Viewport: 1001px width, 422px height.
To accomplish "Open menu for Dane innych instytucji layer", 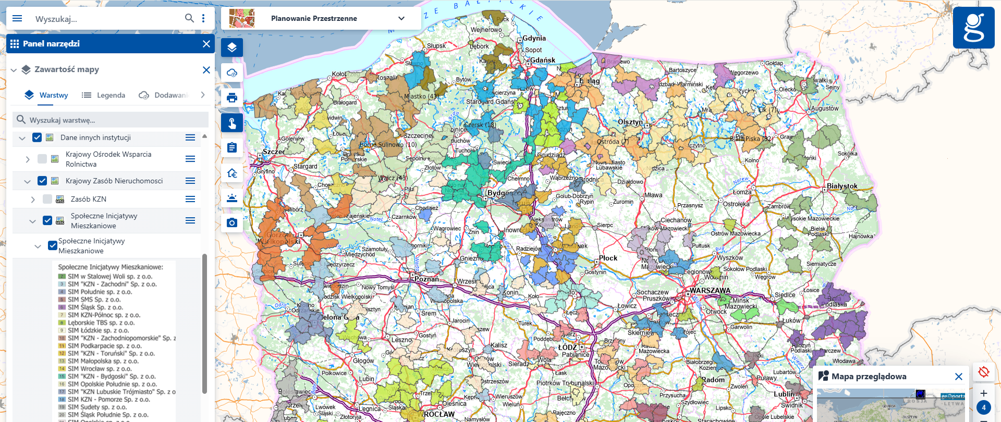I will click(x=190, y=138).
